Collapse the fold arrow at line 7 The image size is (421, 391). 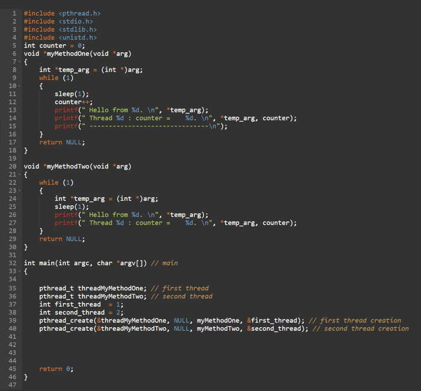coord(19,62)
